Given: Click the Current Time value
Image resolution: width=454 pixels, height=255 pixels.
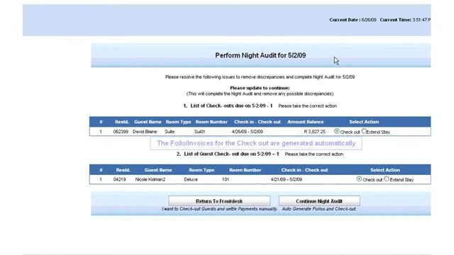Looking at the screenshot, I should coord(421,20).
